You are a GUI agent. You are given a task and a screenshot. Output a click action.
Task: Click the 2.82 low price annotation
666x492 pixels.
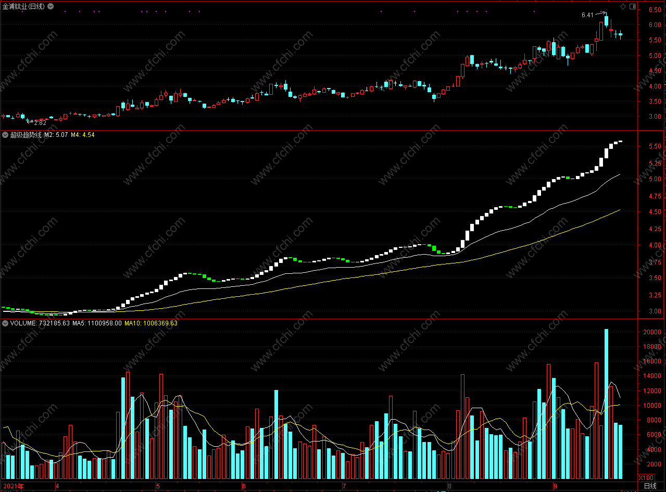(40, 123)
